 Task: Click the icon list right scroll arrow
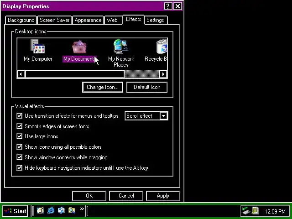click(163, 74)
